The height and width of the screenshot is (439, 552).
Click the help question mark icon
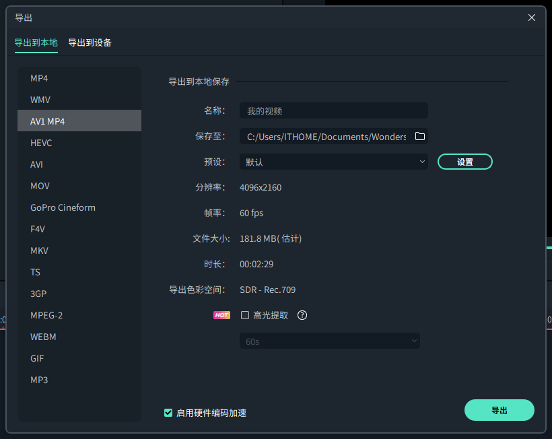(x=302, y=315)
